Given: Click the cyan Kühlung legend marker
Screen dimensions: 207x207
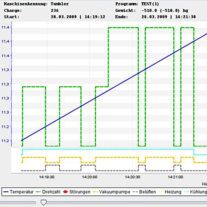Looking at the screenshot, I should (187, 192).
